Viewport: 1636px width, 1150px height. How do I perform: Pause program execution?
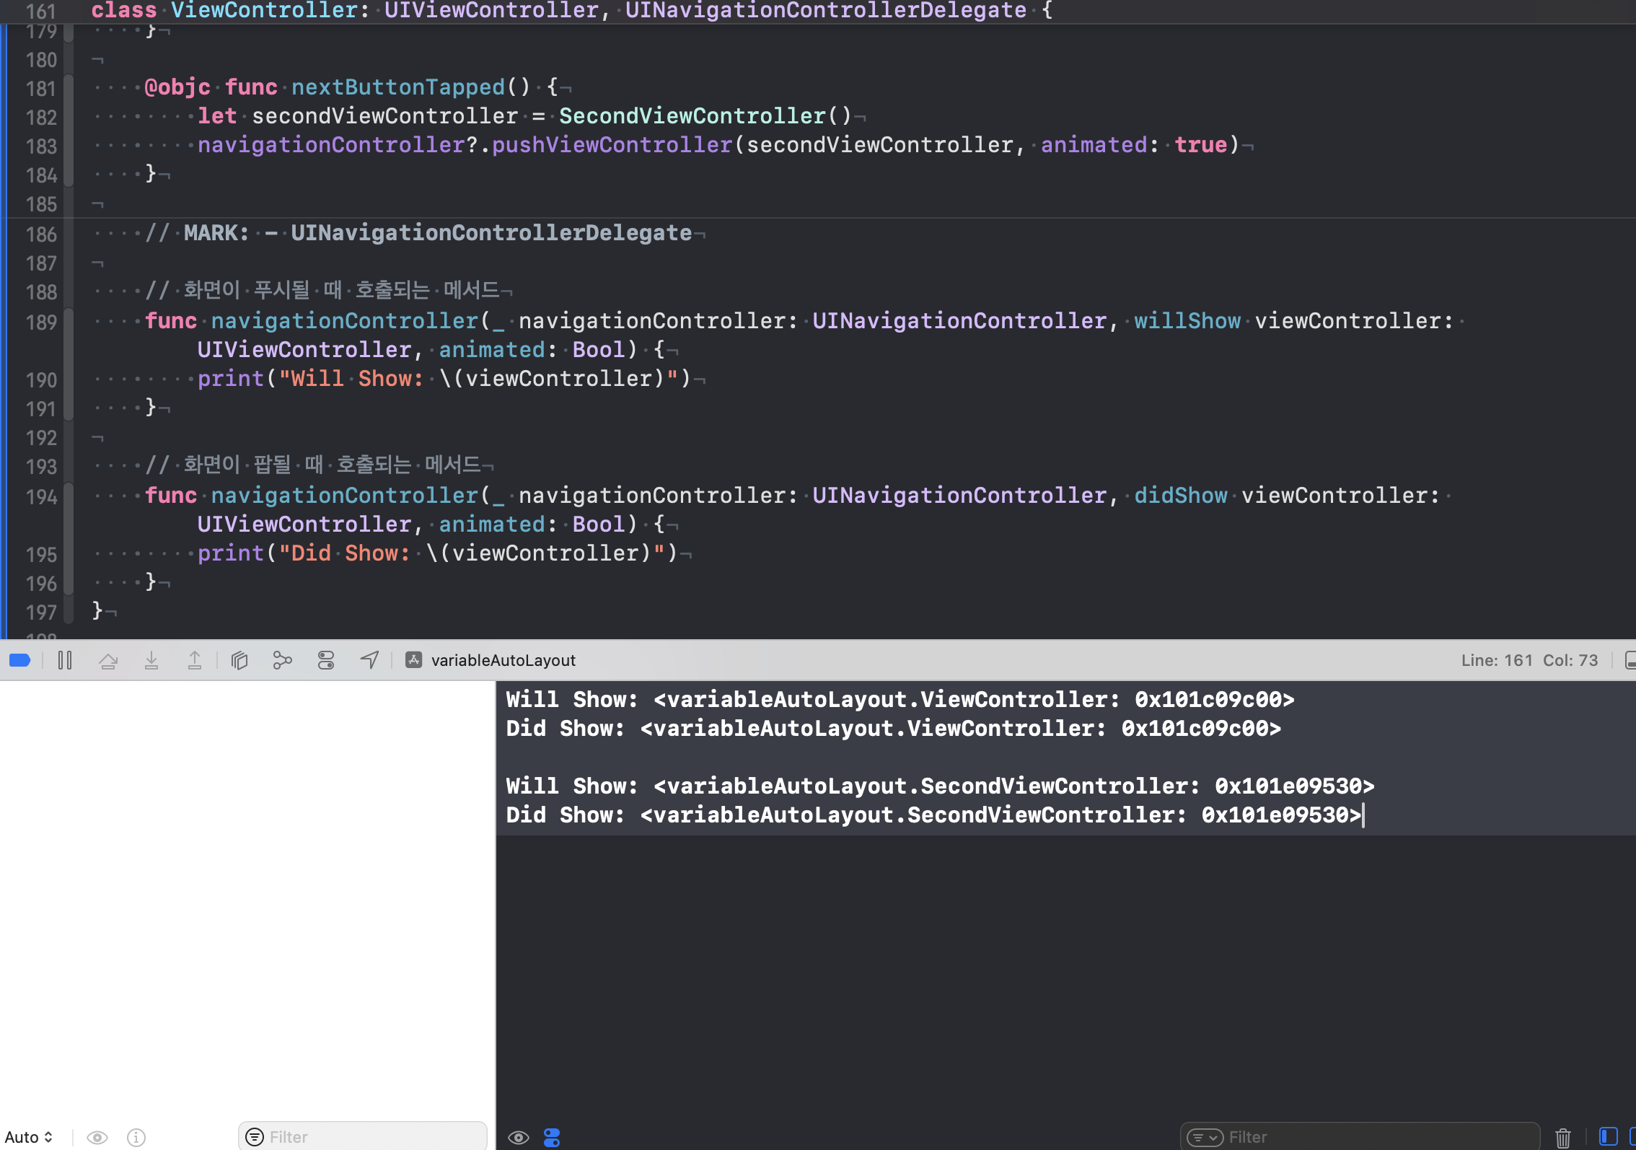pyautogui.click(x=65, y=660)
